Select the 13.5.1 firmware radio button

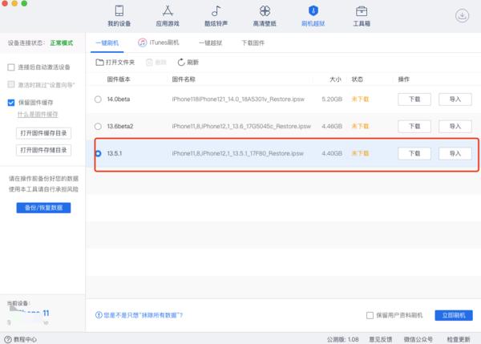pyautogui.click(x=98, y=153)
